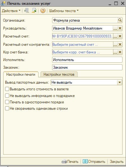Click the document with green arrow icon
The image size is (126, 167).
(34, 10)
